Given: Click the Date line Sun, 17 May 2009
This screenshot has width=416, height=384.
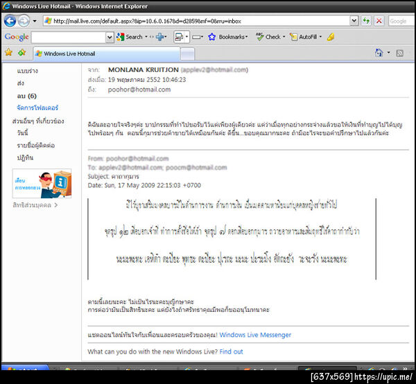Looking at the screenshot, I should point(144,185).
